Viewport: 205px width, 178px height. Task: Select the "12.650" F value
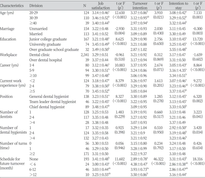point(120,13)
